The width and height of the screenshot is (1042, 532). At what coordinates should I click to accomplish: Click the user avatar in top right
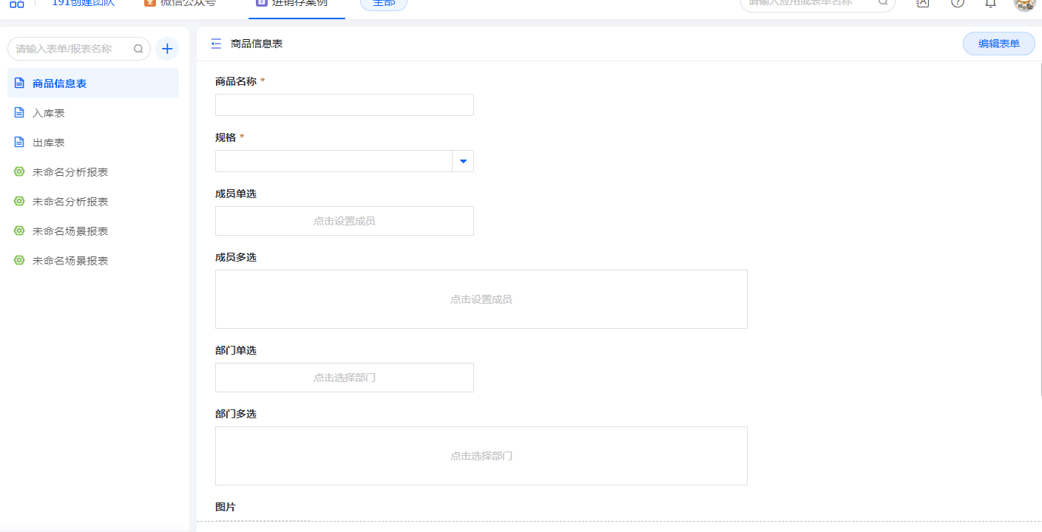click(x=1024, y=3)
